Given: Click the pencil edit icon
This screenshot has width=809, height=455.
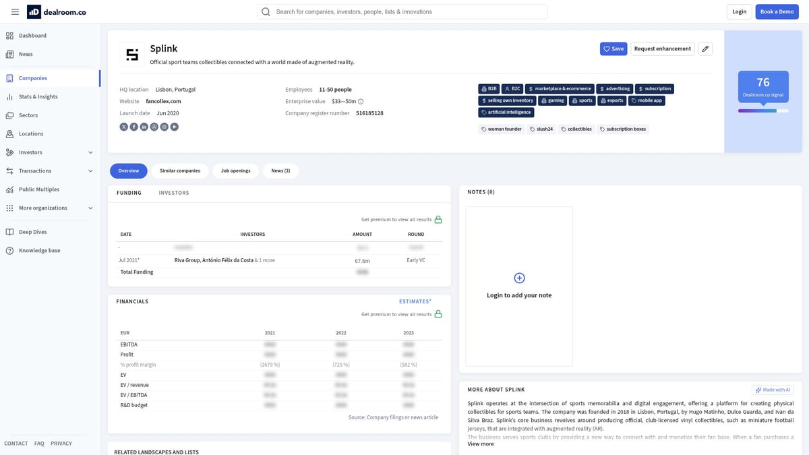Looking at the screenshot, I should pyautogui.click(x=705, y=49).
